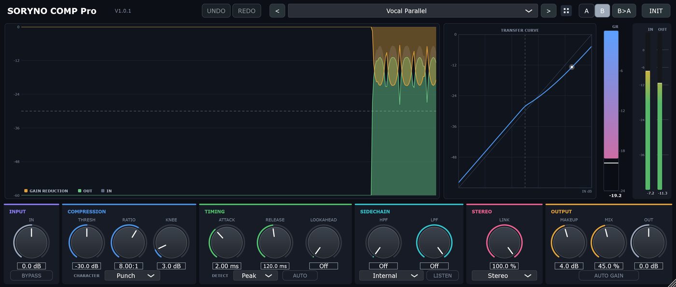The width and height of the screenshot is (676, 287).
Task: Click the sidechain HPF knob
Action: (383, 242)
